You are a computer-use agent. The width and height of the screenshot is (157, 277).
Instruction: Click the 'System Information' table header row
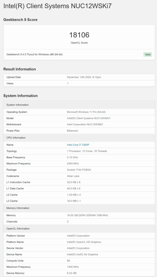click(x=79, y=105)
